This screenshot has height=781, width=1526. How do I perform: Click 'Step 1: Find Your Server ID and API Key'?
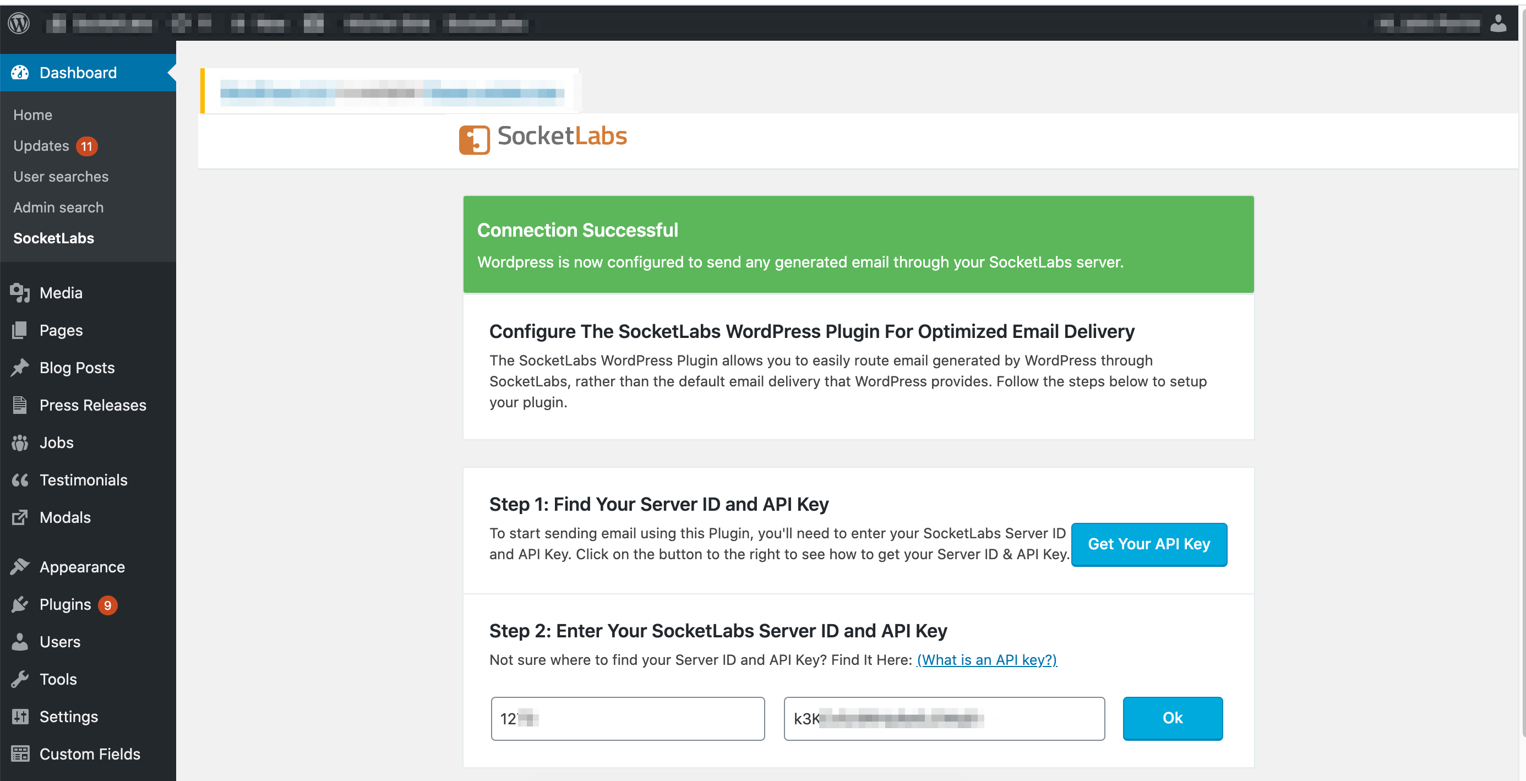point(659,504)
